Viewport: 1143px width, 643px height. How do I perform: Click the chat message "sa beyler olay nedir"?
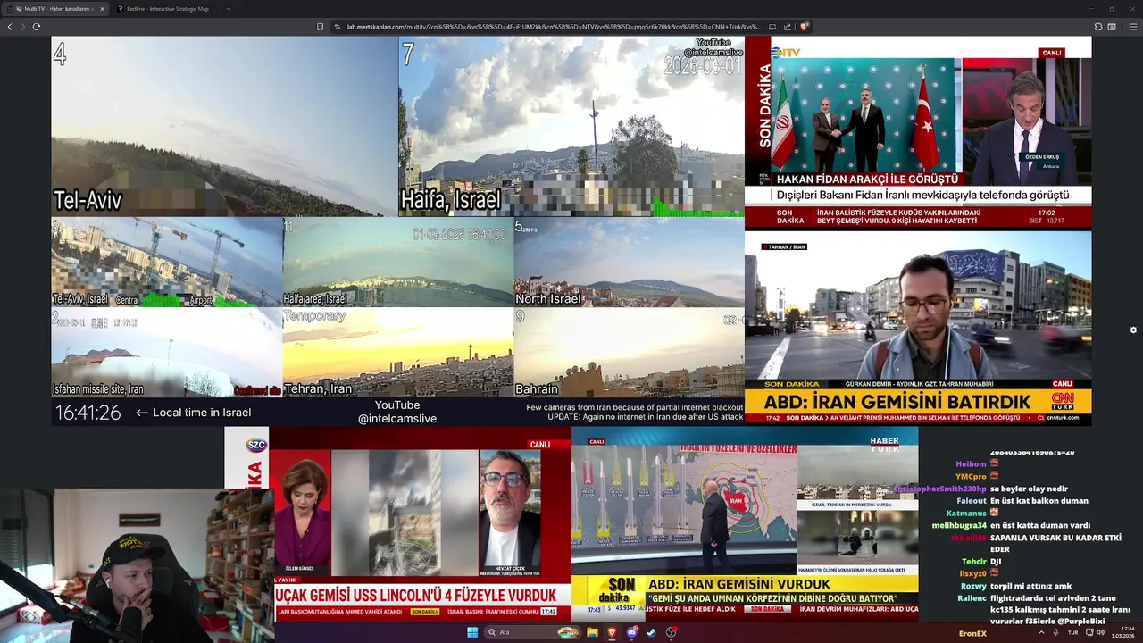click(1029, 489)
